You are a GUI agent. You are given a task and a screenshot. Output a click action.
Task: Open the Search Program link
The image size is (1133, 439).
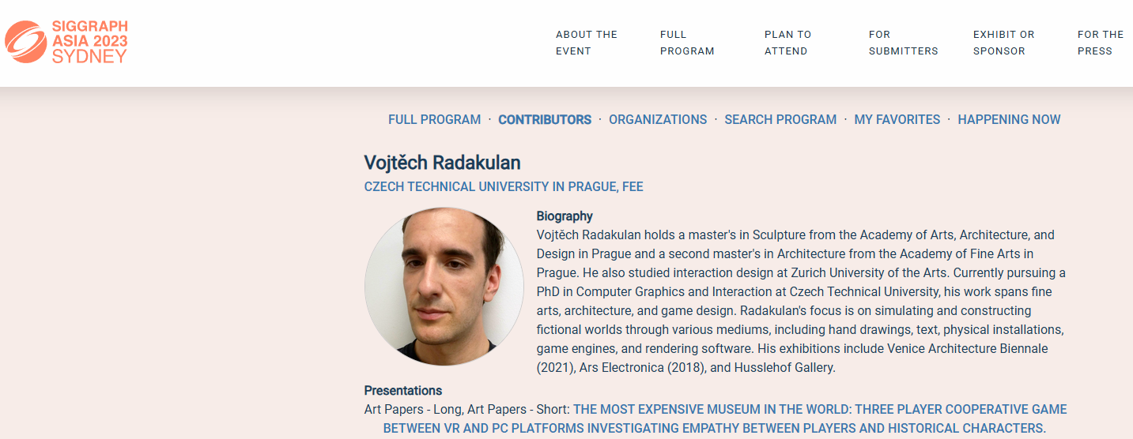pos(780,120)
